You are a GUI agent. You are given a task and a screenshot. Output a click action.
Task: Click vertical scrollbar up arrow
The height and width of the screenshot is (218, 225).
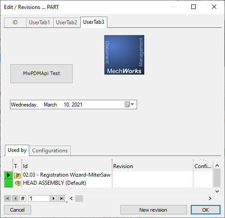coord(217,165)
